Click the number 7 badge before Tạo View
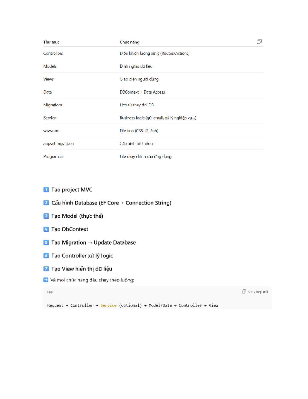This screenshot has height=399, width=308. point(46,269)
